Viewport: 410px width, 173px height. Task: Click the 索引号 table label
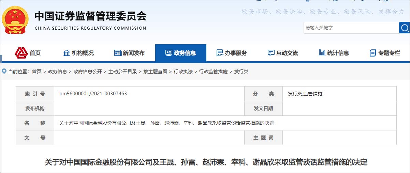coord(35,94)
